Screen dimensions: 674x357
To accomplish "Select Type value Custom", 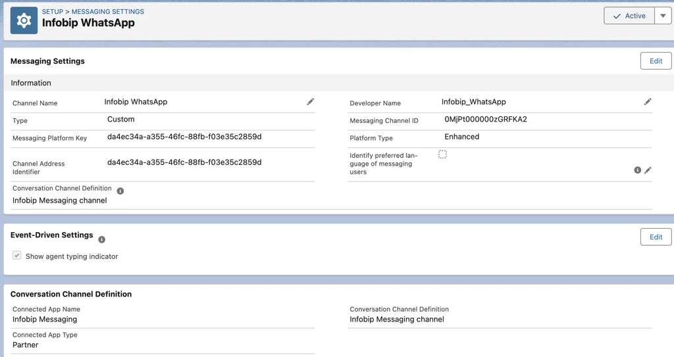I will [121, 120].
